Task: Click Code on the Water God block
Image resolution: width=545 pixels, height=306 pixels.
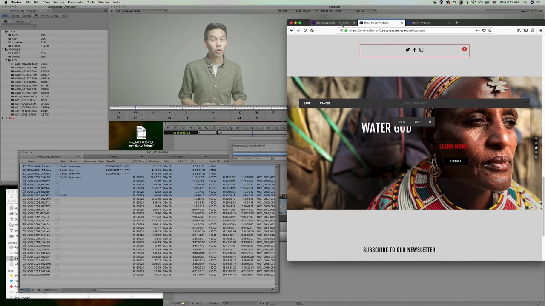Action: pyautogui.click(x=402, y=122)
